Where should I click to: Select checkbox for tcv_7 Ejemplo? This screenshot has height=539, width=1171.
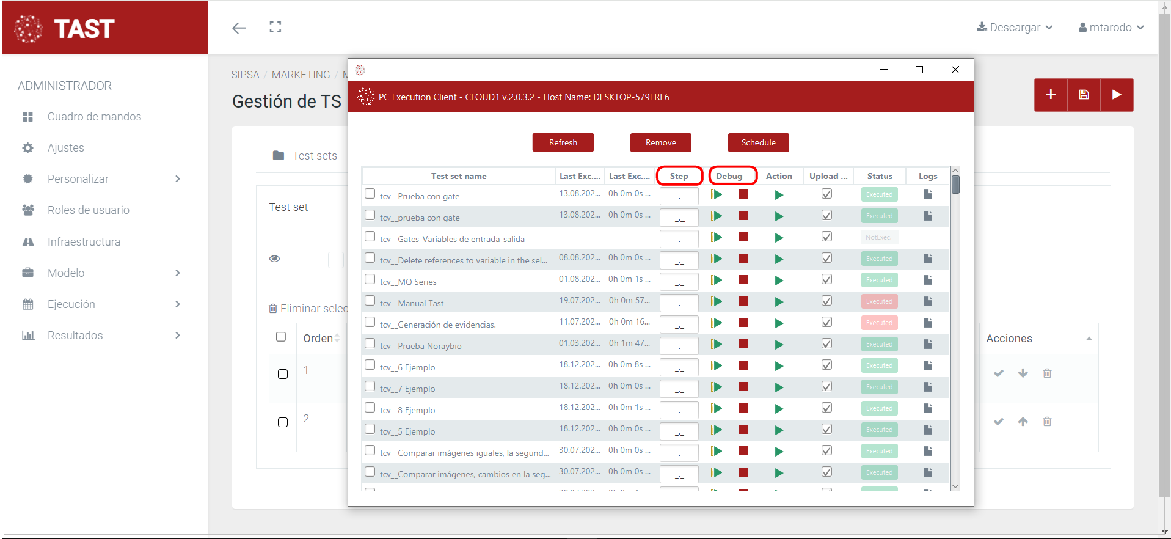tap(370, 386)
